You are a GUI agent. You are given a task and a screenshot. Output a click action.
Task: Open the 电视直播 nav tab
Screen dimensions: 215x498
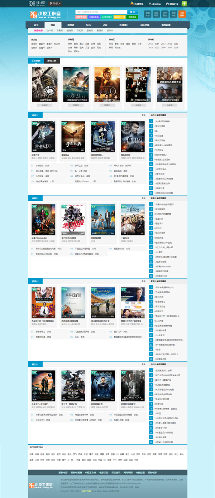(x=166, y=25)
